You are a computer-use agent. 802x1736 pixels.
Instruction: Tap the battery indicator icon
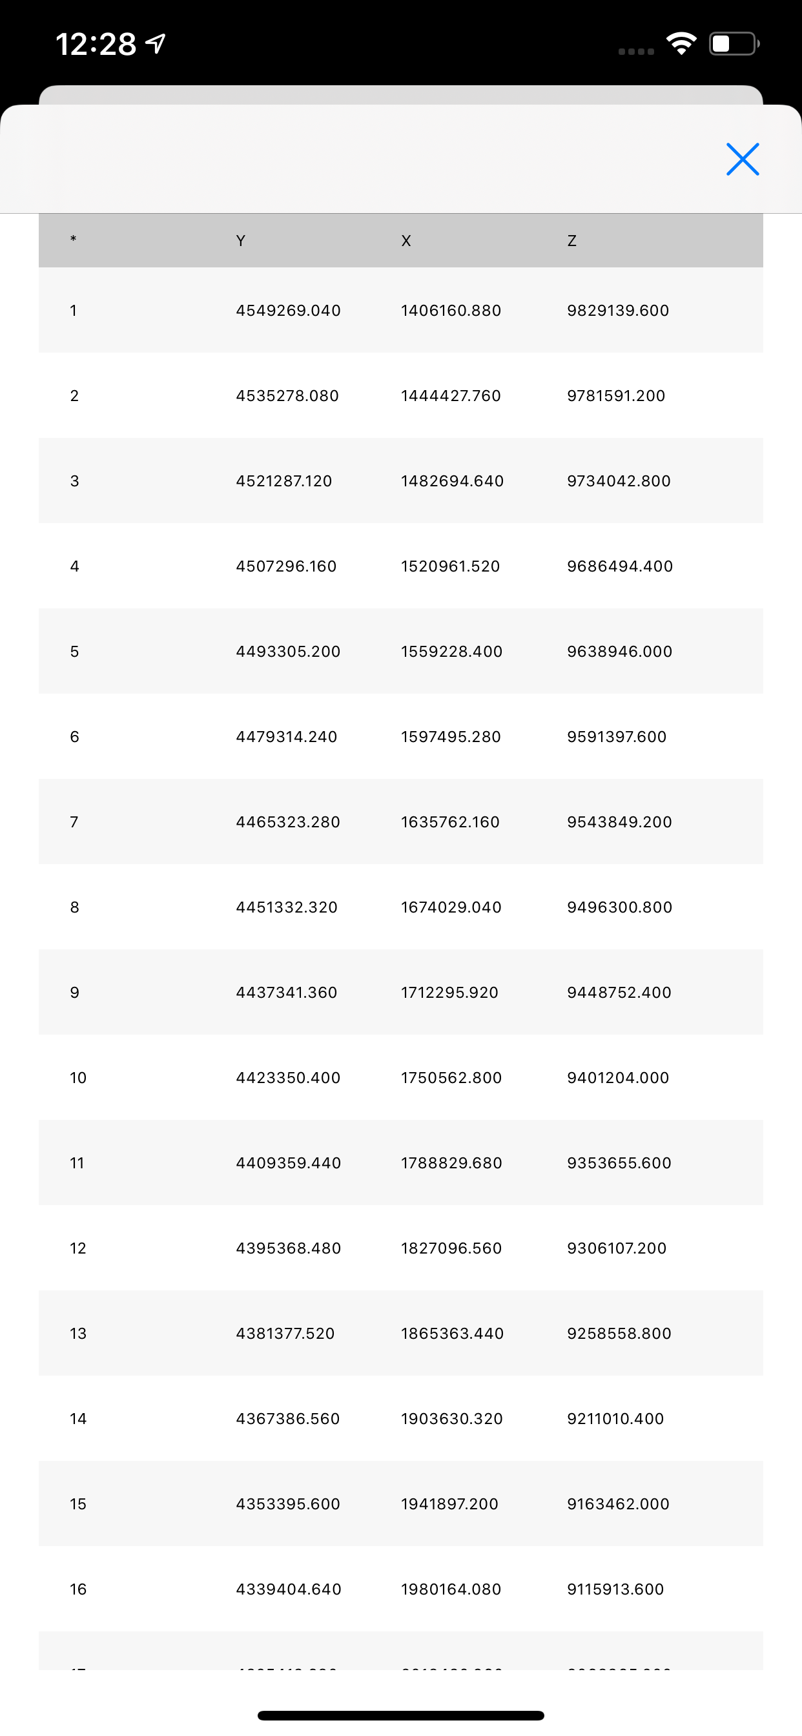734,44
